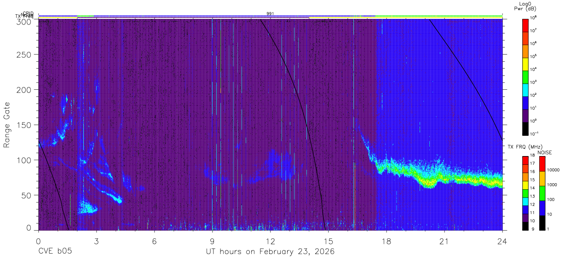
Task: Click the 'Range Gate' y-axis label
Action: tap(7, 125)
